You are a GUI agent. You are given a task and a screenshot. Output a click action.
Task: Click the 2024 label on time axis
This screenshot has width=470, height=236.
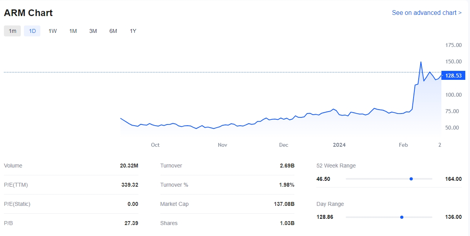[x=339, y=145]
